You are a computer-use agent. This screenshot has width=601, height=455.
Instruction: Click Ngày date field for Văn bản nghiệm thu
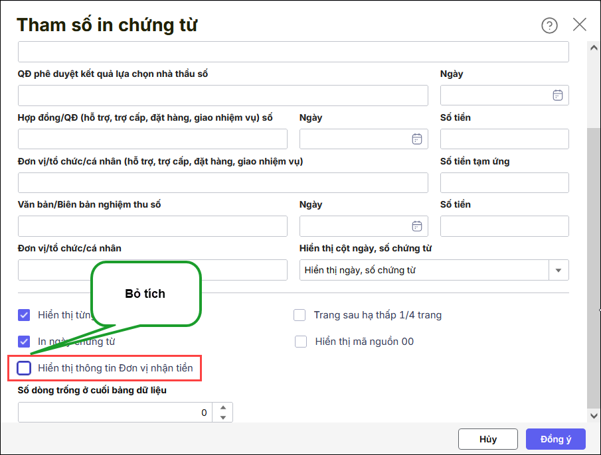point(363,226)
